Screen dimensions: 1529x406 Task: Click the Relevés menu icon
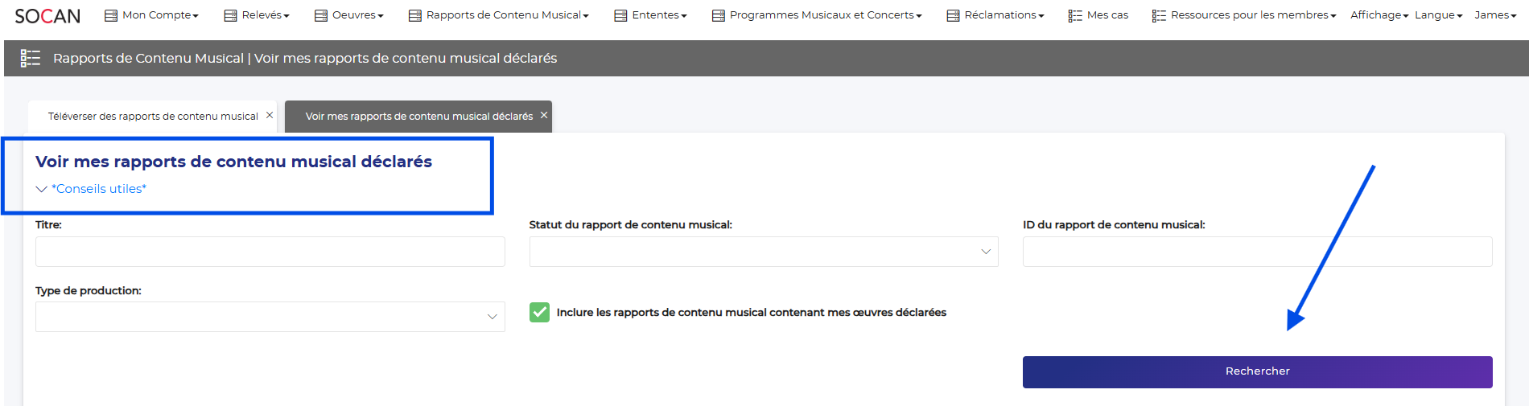click(230, 15)
